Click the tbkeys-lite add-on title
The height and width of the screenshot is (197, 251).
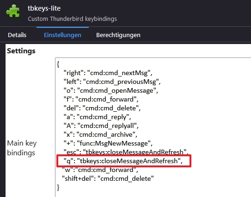coord(44,8)
